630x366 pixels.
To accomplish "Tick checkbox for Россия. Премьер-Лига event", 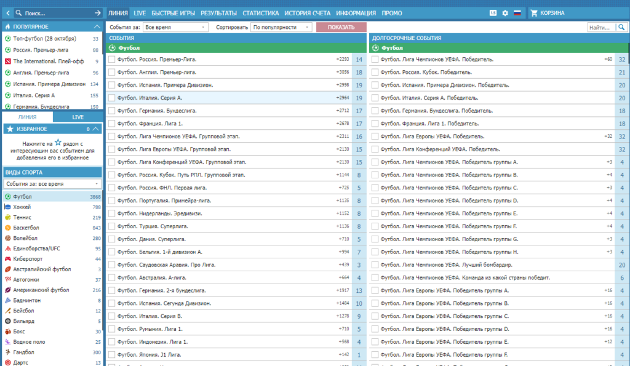I will [112, 60].
